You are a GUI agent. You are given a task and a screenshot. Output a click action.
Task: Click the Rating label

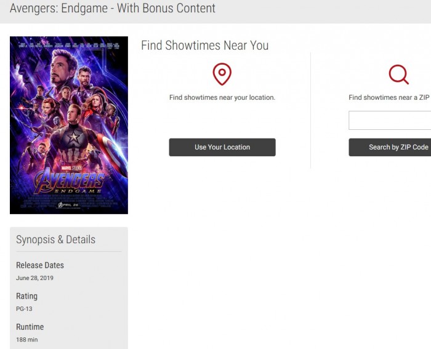(26, 296)
